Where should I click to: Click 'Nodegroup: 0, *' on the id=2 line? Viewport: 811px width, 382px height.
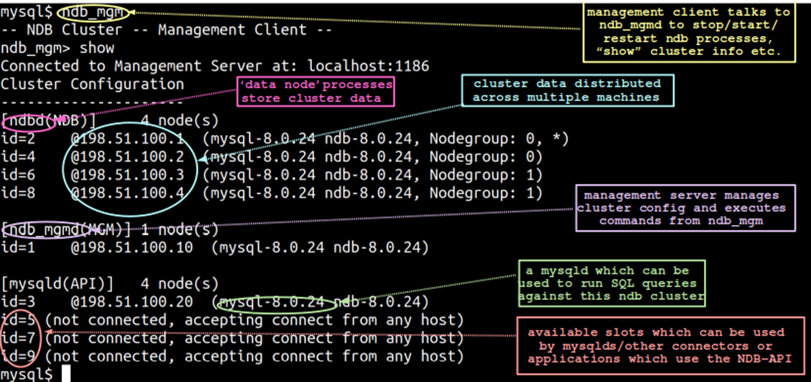click(498, 139)
